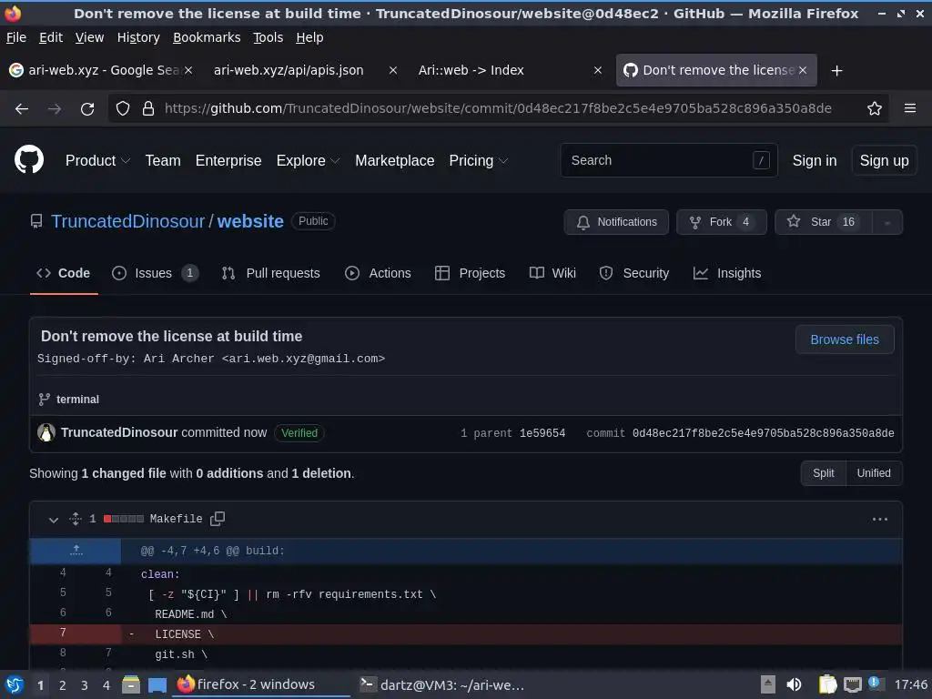Bookmark this page with the star icon
932x699 pixels.
pyautogui.click(x=875, y=109)
